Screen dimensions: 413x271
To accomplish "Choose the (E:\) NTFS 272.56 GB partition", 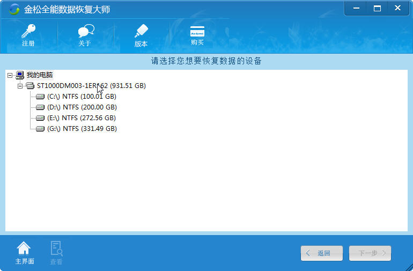I will pyautogui.click(x=82, y=118).
